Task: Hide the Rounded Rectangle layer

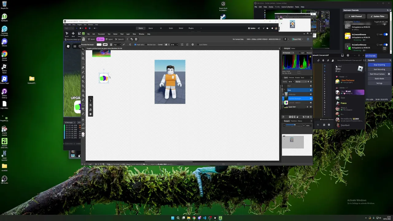Action: [311, 99]
